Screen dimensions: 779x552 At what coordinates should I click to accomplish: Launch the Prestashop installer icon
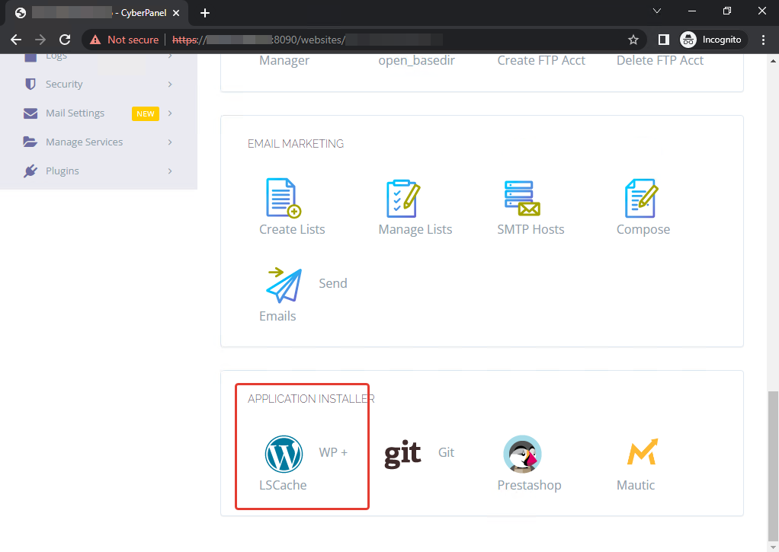[x=522, y=454]
